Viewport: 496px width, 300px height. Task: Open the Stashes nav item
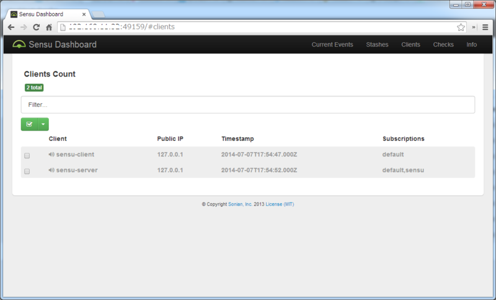(x=377, y=45)
